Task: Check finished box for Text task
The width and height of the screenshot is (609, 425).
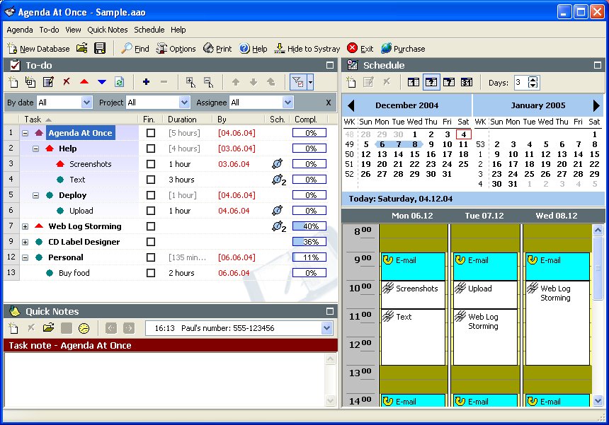Action: 151,180
